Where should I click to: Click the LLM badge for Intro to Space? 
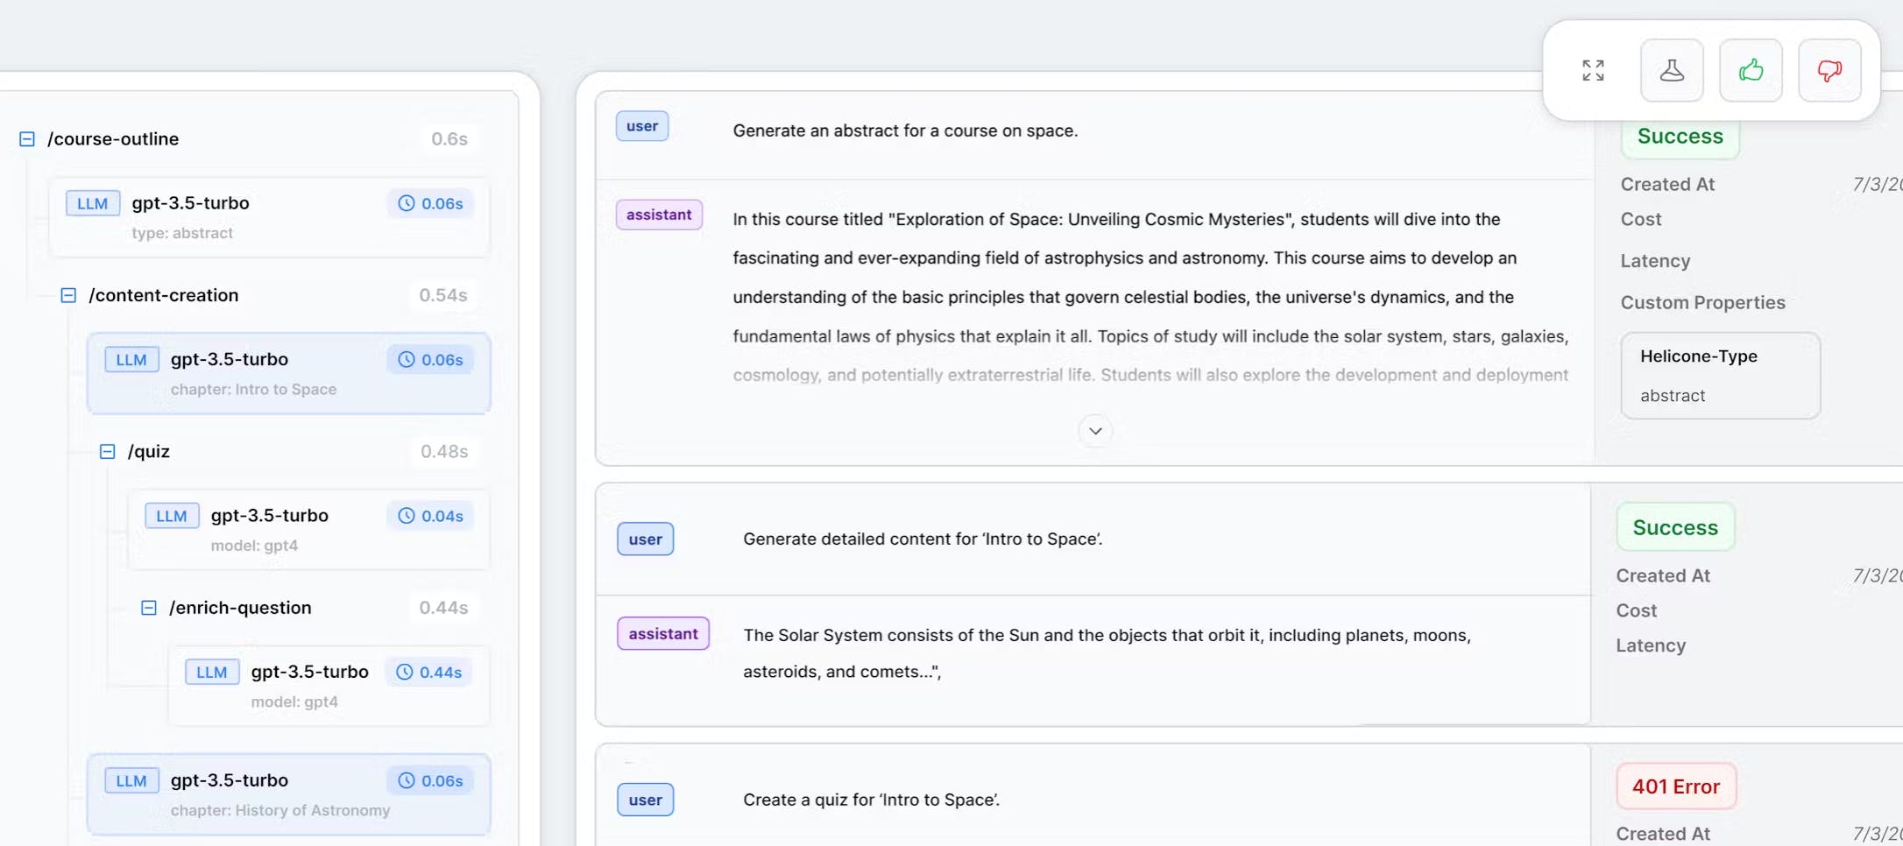[x=131, y=360]
